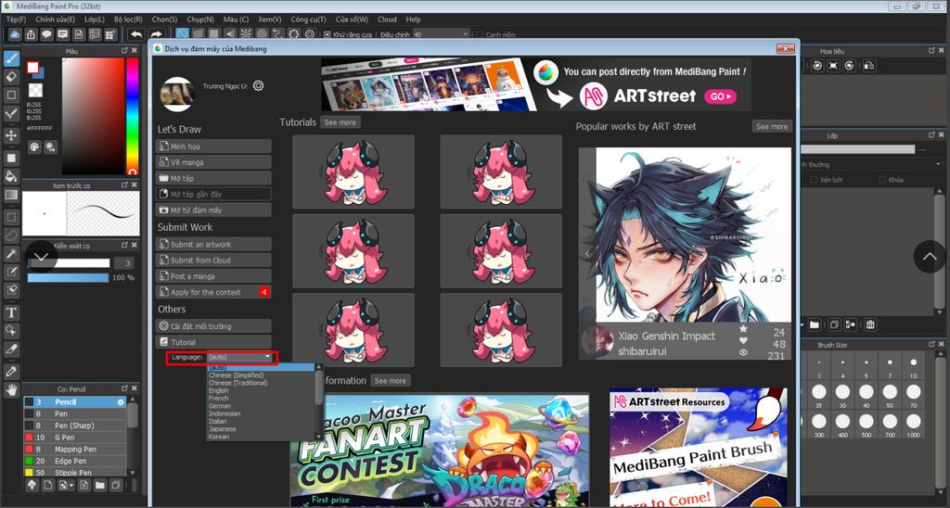The height and width of the screenshot is (508, 950).
Task: Open the Lớp(L) menu
Action: tap(95, 19)
